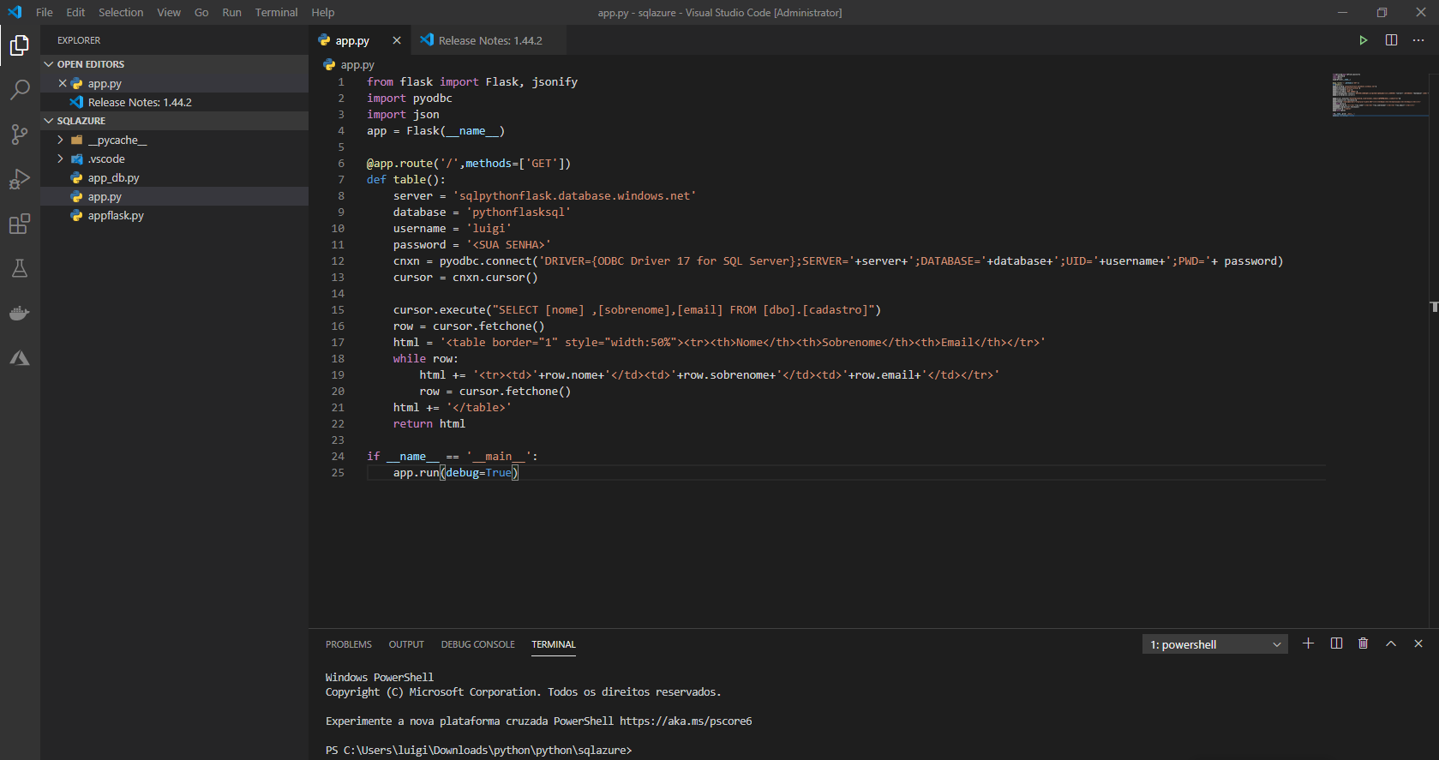The image size is (1439, 760).
Task: Click the EXPLORER panel title
Action: tap(79, 40)
